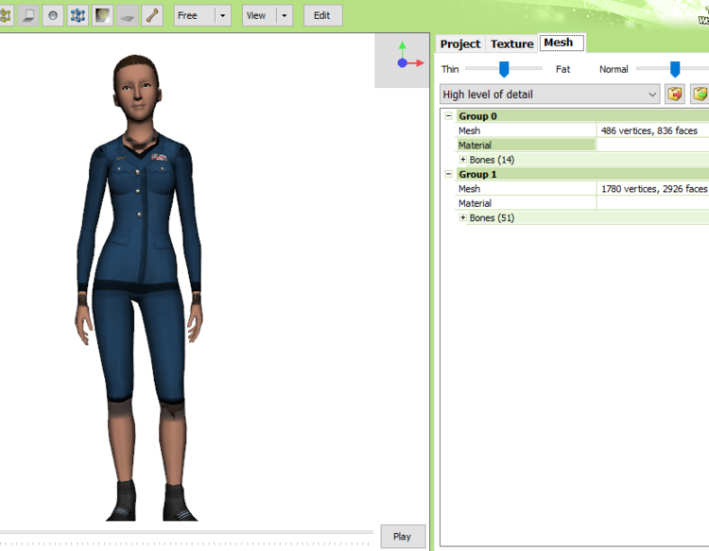The width and height of the screenshot is (709, 551).
Task: Click the Normal morph slider handle
Action: coord(675,70)
